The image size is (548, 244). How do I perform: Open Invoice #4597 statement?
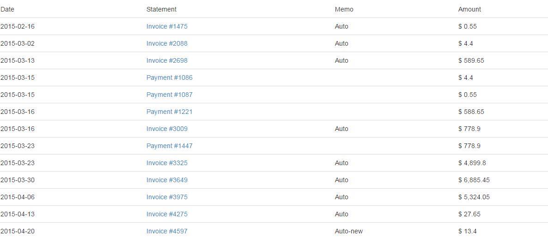(x=167, y=231)
